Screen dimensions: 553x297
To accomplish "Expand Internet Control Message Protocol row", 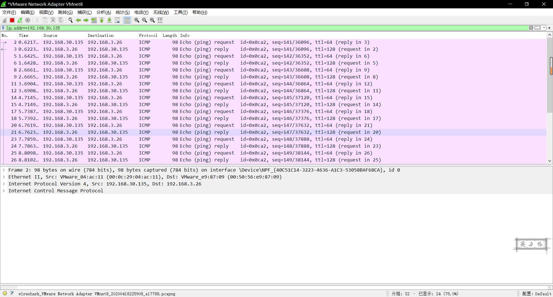I will (4, 191).
